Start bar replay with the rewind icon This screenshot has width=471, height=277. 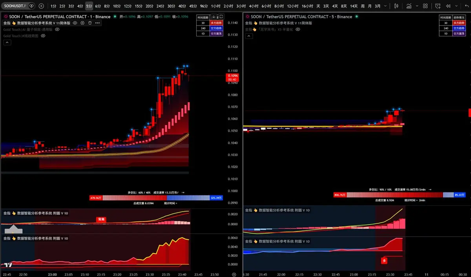pos(448,6)
